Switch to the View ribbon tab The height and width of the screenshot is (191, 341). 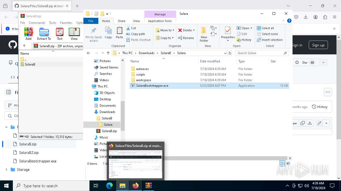pyautogui.click(x=136, y=21)
